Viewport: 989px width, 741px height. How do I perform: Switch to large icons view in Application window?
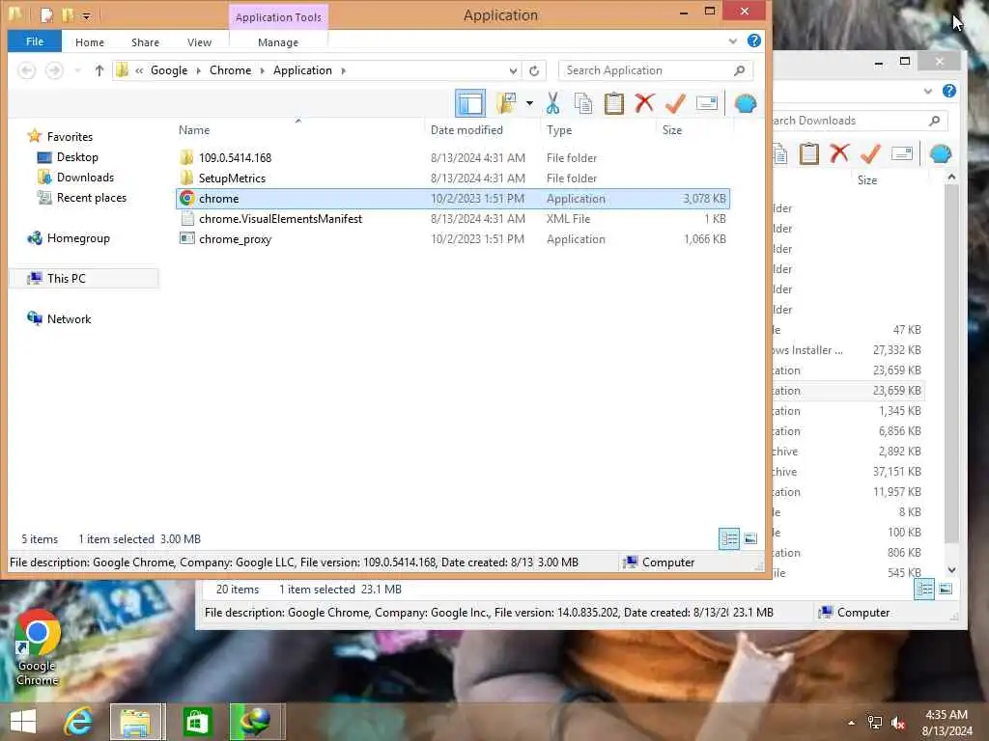pos(750,538)
